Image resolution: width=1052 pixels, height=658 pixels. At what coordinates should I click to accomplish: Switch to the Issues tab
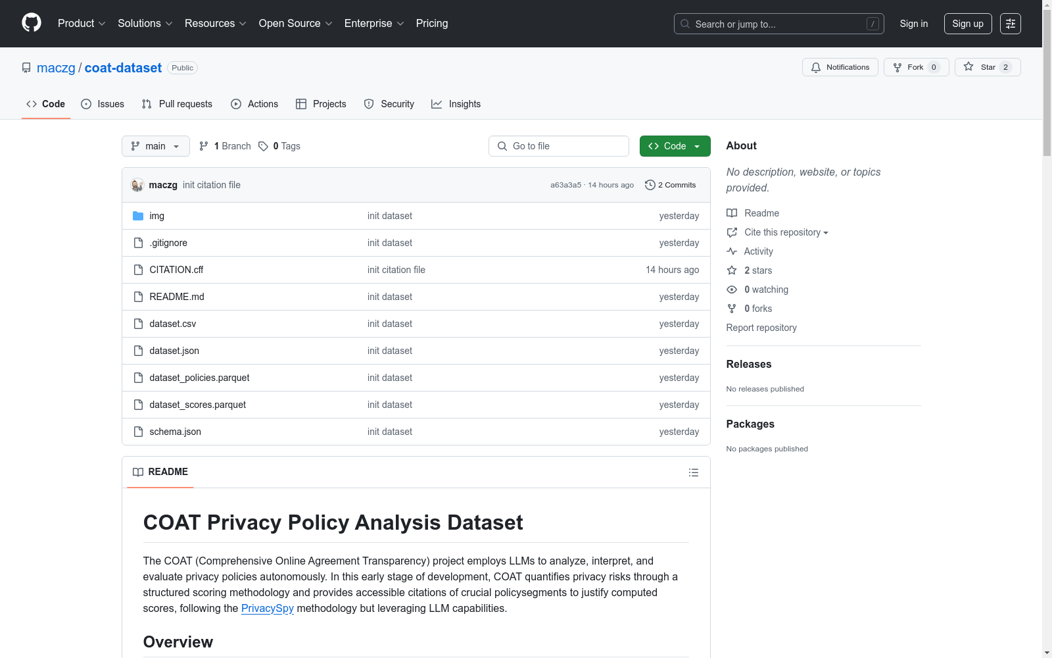coord(103,104)
